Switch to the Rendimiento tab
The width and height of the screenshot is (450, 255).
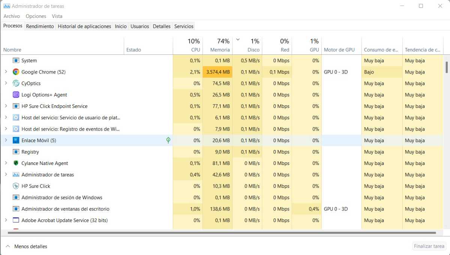(40, 26)
